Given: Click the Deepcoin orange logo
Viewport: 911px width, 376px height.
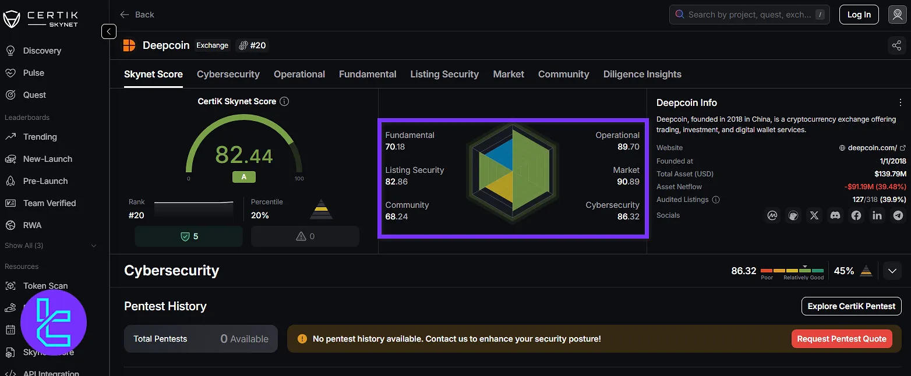Looking at the screenshot, I should (x=129, y=45).
